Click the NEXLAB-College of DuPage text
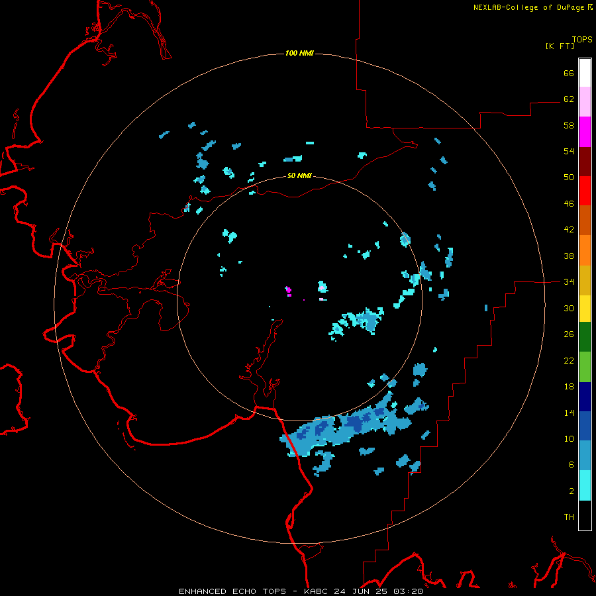The image size is (596, 596). [528, 7]
